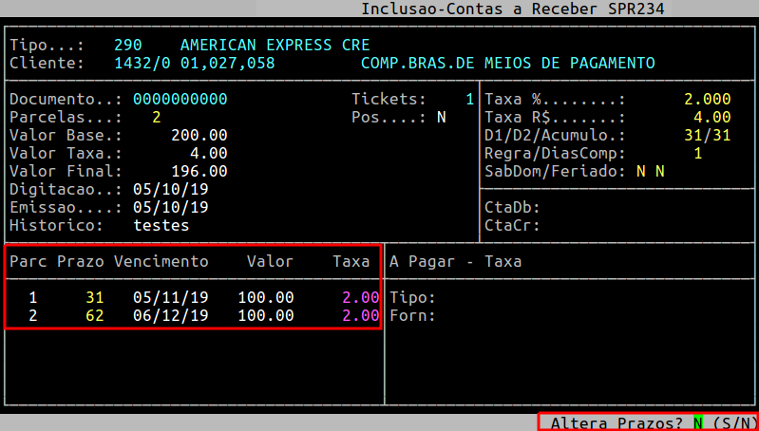Screen dimensions: 759x431
Task: Select the Parcelas value field
Action: pos(156,117)
